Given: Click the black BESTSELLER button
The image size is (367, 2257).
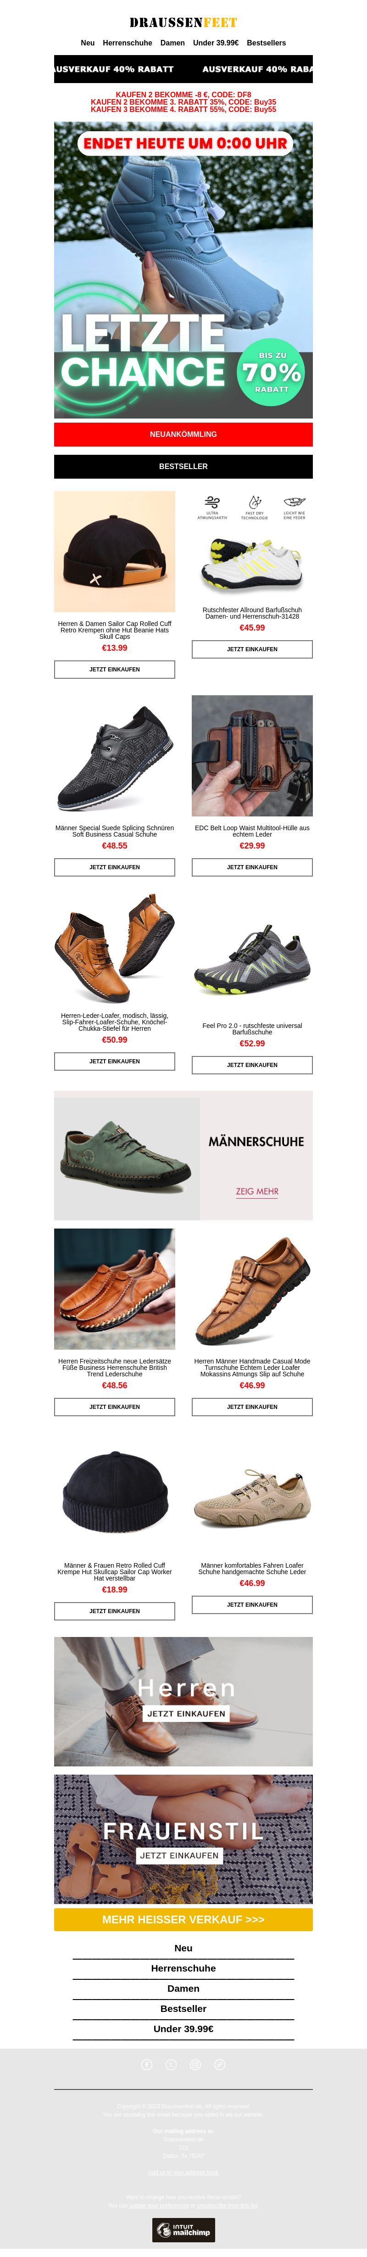Looking at the screenshot, I should (183, 466).
